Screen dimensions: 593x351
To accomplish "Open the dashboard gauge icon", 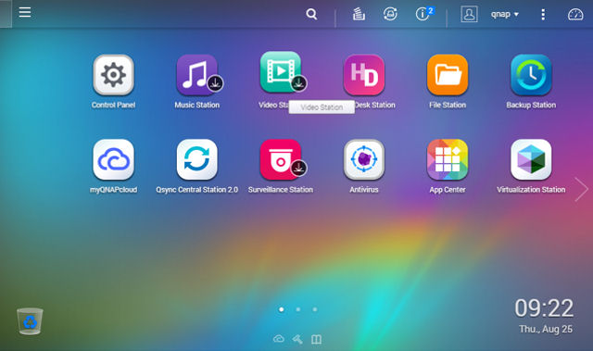I will [575, 15].
